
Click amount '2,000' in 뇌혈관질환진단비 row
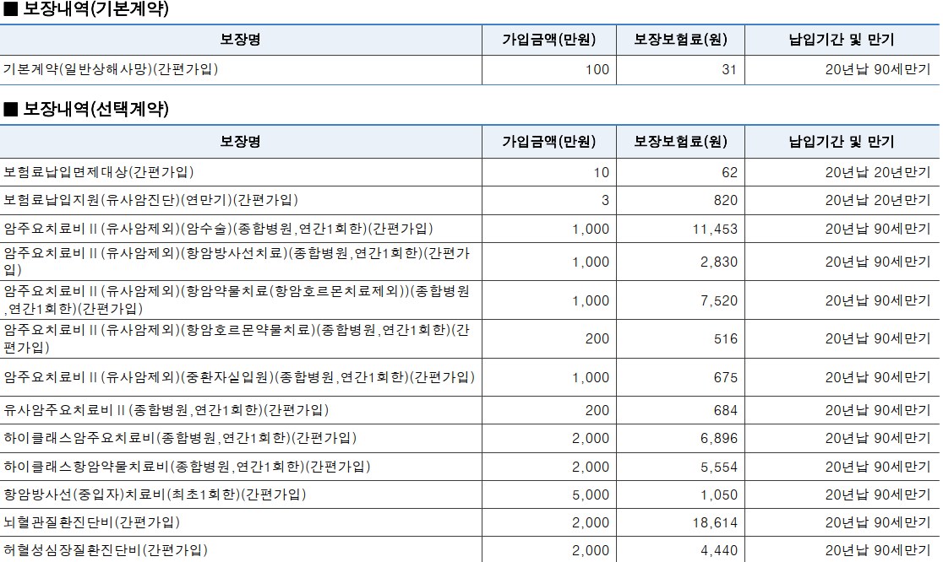(x=591, y=522)
